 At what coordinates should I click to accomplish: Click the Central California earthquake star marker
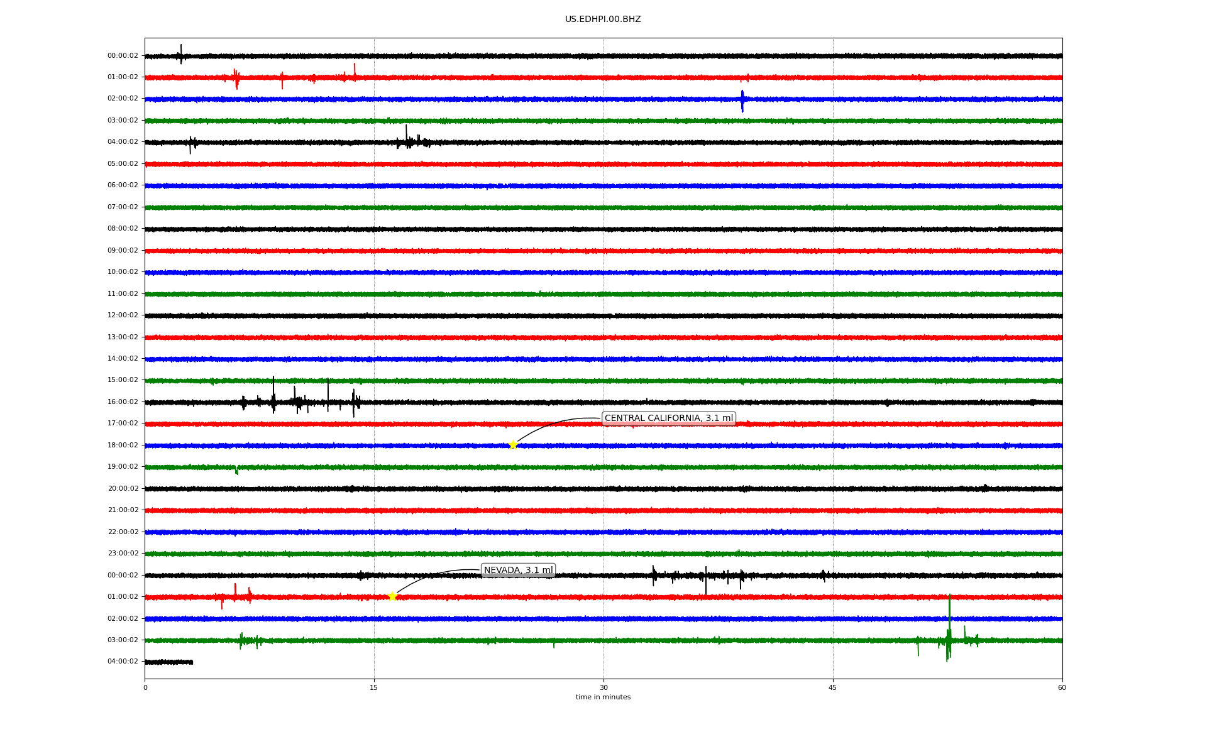coord(513,445)
